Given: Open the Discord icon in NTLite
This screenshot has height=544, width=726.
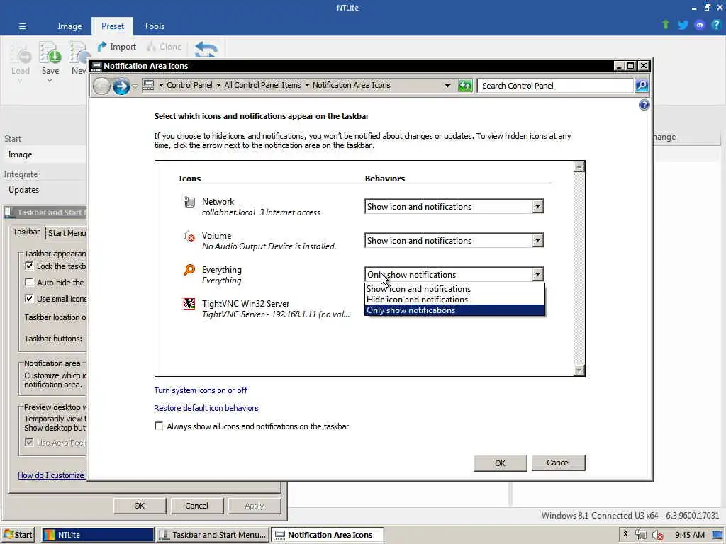Looking at the screenshot, I should (x=700, y=25).
